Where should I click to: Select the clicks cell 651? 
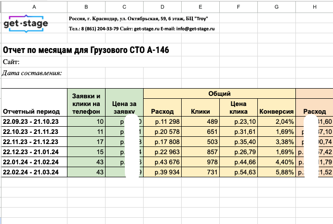point(200,132)
